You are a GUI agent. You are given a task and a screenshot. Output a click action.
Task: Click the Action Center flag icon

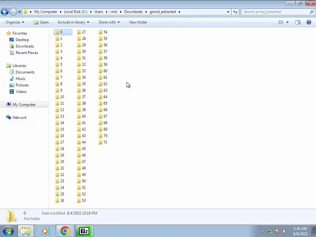click(x=277, y=231)
